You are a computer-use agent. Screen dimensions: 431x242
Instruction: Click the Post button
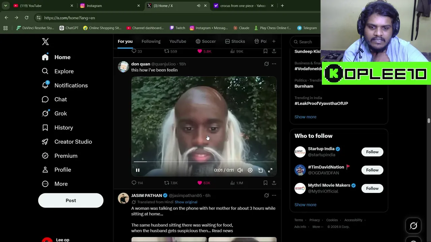(x=71, y=200)
